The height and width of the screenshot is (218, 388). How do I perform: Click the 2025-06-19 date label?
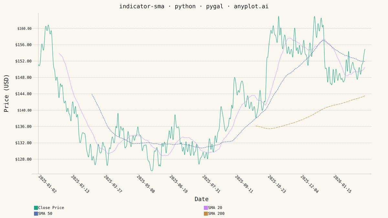tap(178, 184)
